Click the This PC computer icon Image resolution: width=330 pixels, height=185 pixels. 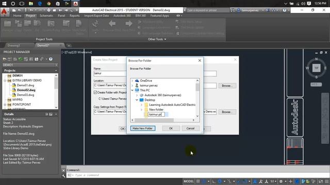[137, 90]
